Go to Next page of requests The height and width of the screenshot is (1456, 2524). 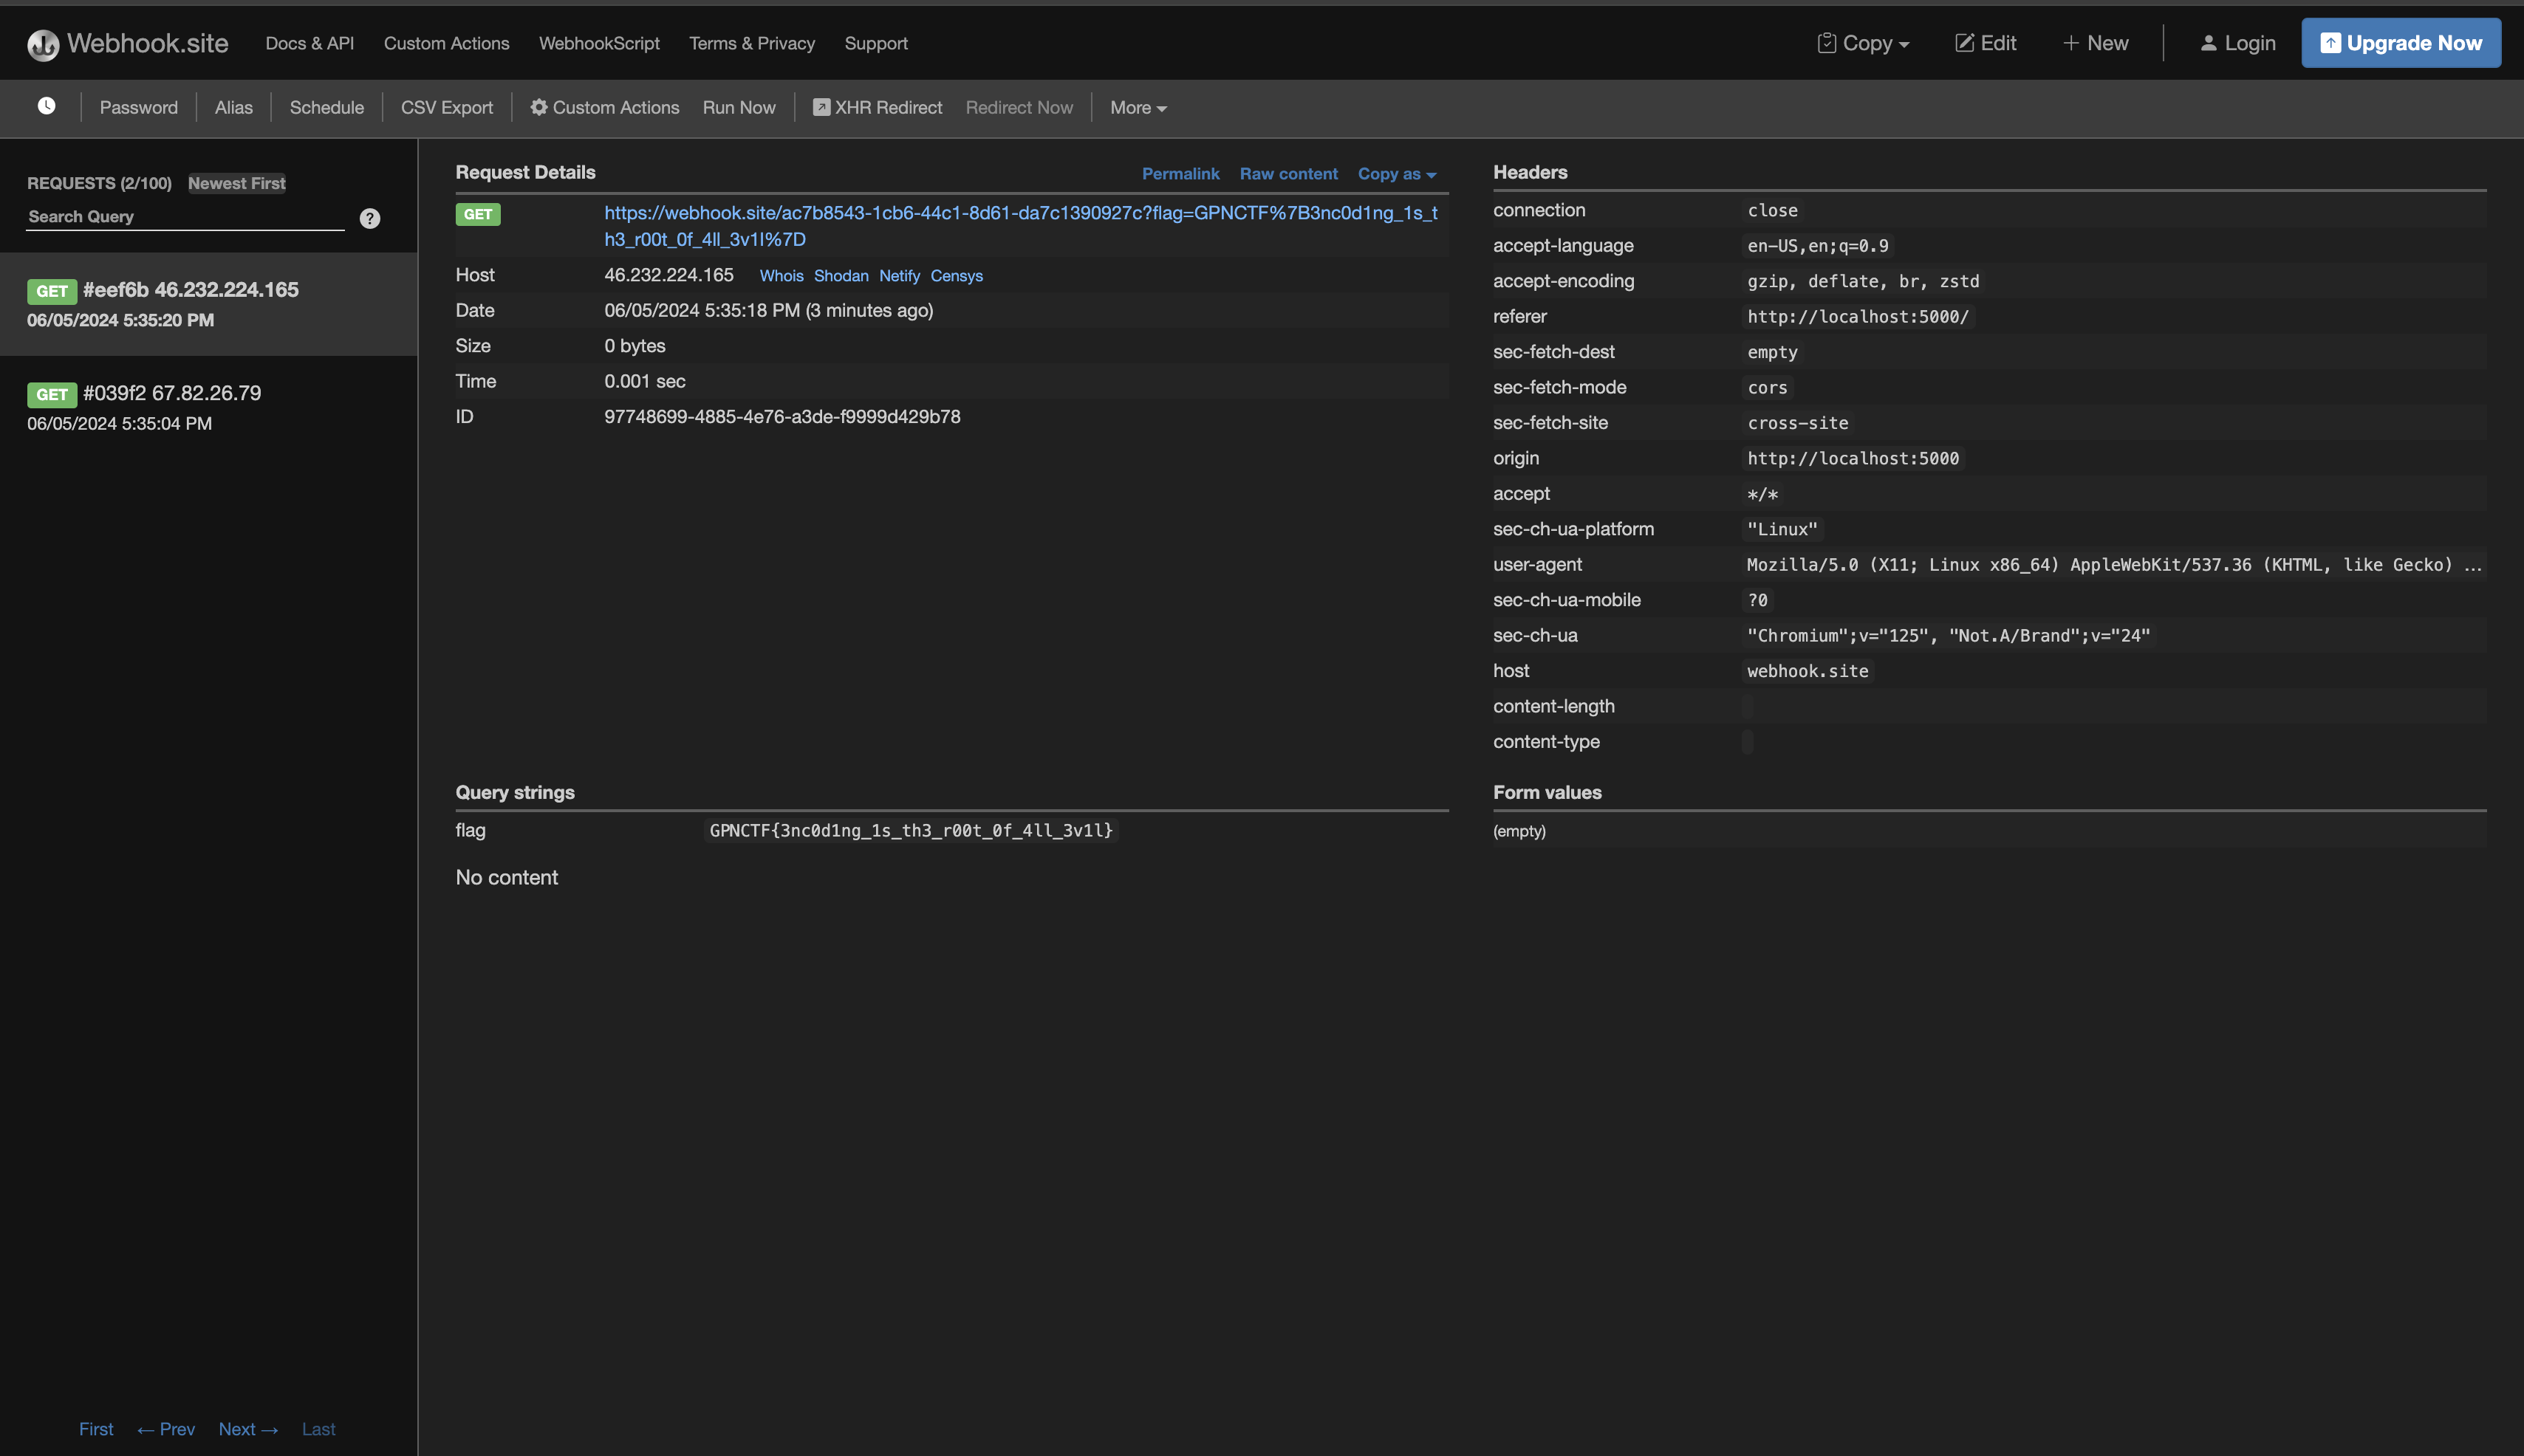coord(248,1429)
